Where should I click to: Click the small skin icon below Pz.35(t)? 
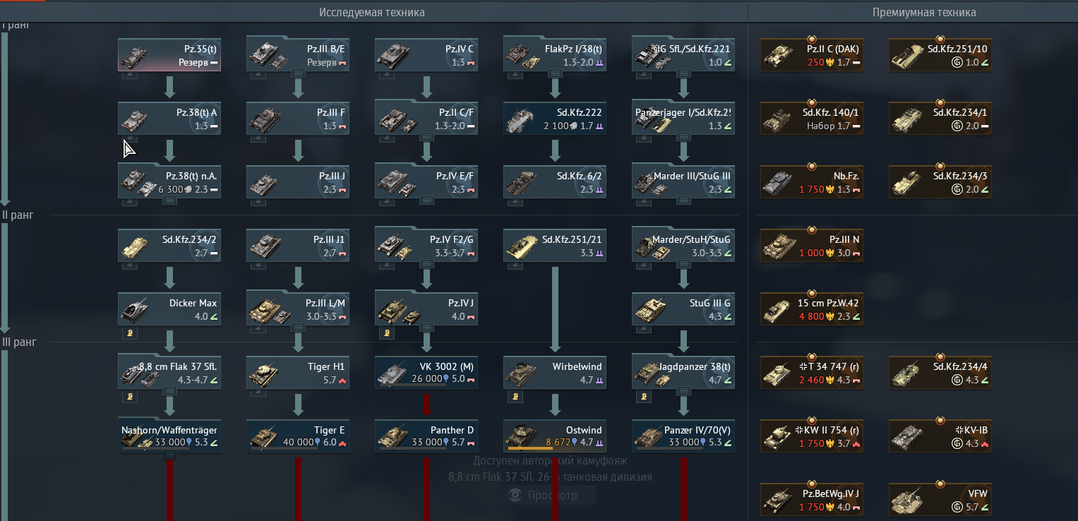130,74
